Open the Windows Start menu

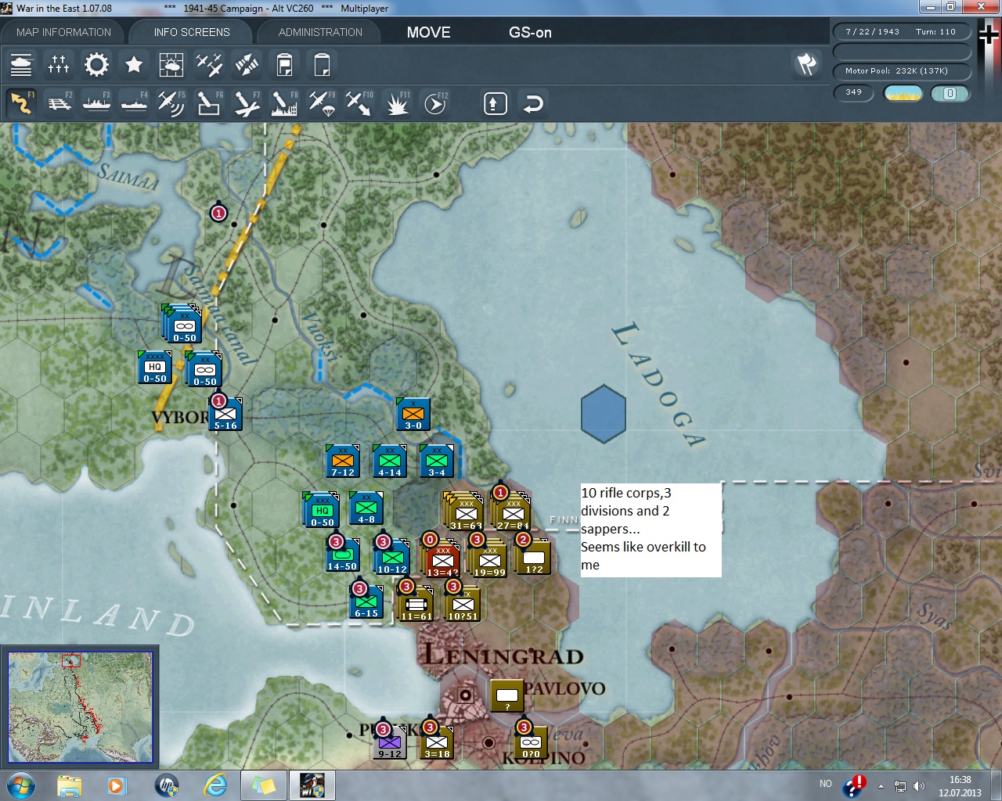(x=21, y=785)
